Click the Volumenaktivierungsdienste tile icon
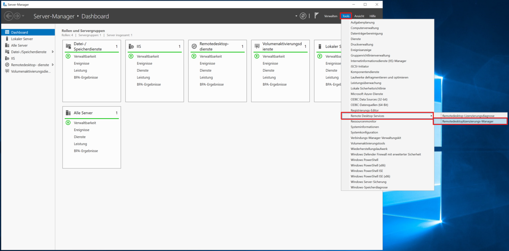Viewport: 509px width, 251px height. (x=257, y=46)
